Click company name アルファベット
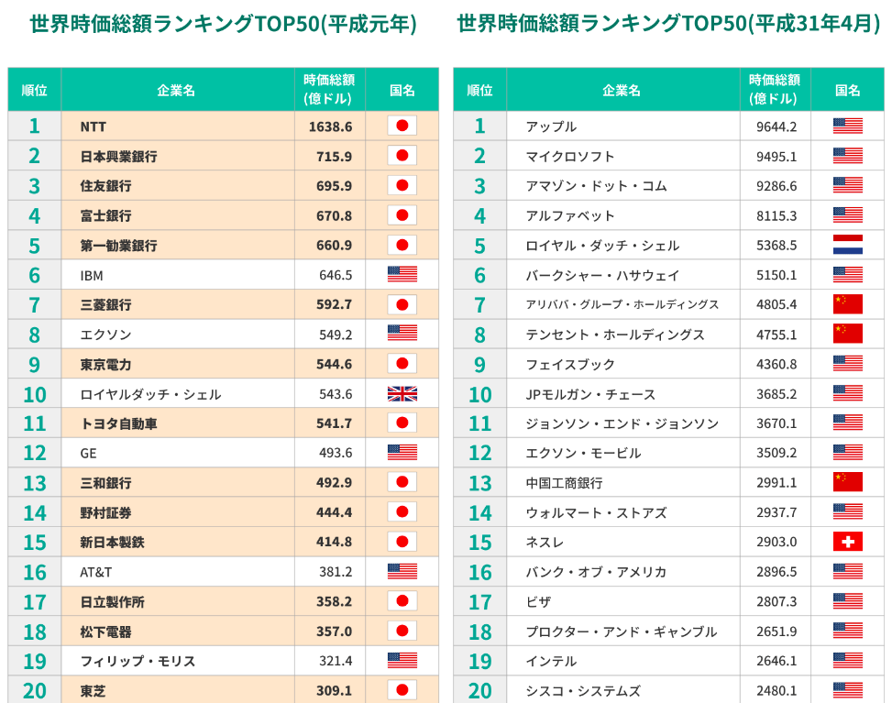The height and width of the screenshot is (703, 892). pyautogui.click(x=570, y=215)
